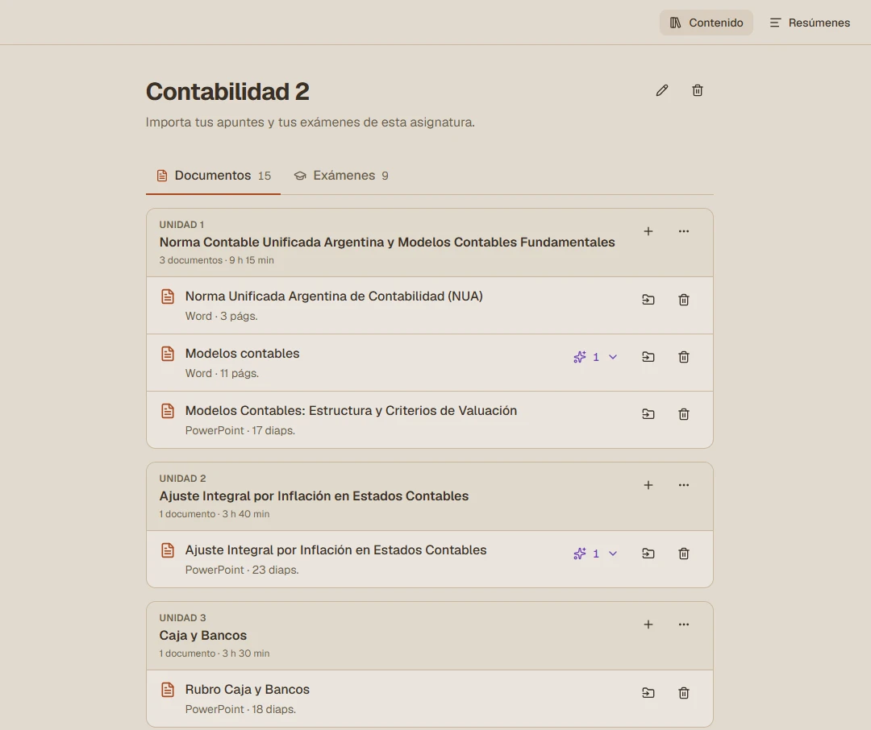
Task: Open the Rubro Caja y Bancos document
Action: [248, 690]
